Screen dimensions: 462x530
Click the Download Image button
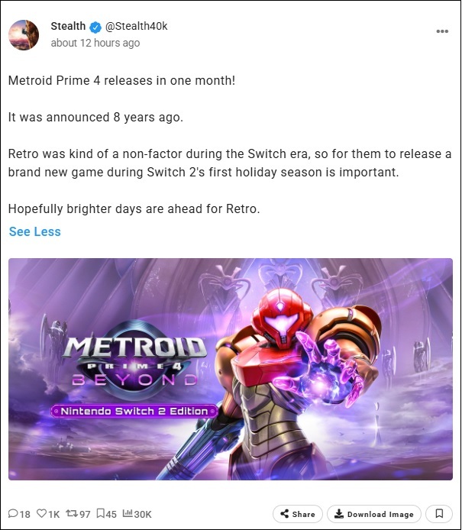374,514
